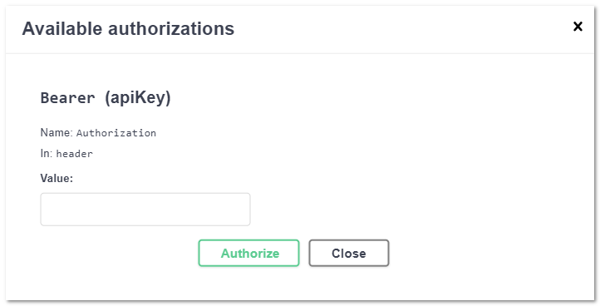Select the Authorization name text
600x306 pixels.
(116, 133)
